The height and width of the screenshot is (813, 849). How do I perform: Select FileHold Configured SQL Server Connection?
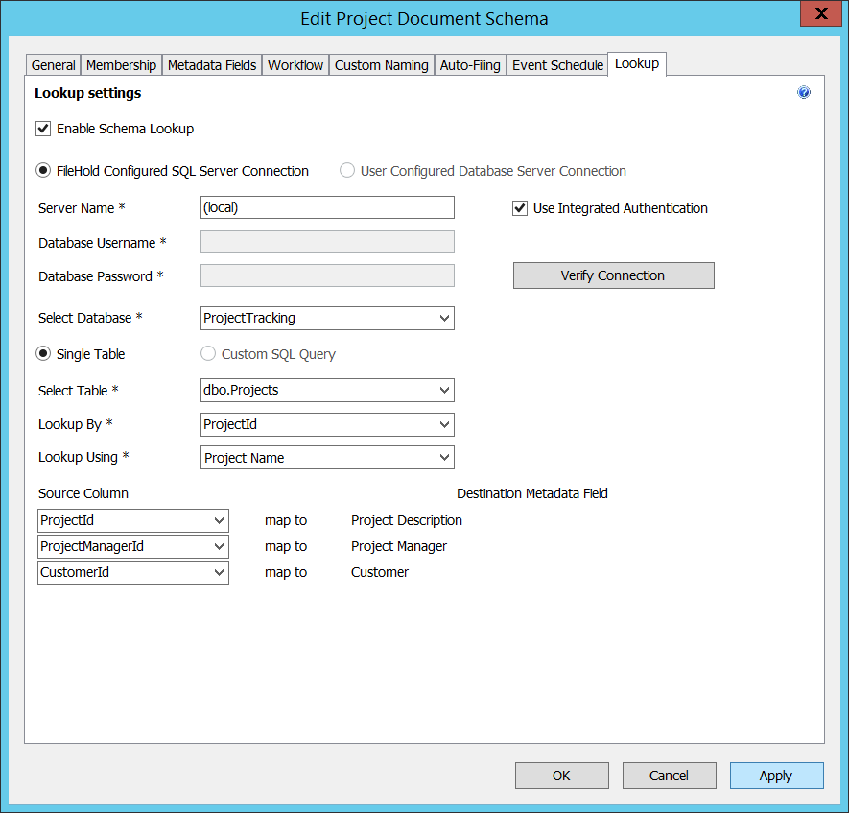click(x=43, y=170)
